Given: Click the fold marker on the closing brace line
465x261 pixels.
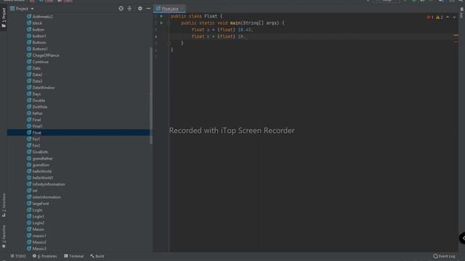Looking at the screenshot, I should point(169,43).
